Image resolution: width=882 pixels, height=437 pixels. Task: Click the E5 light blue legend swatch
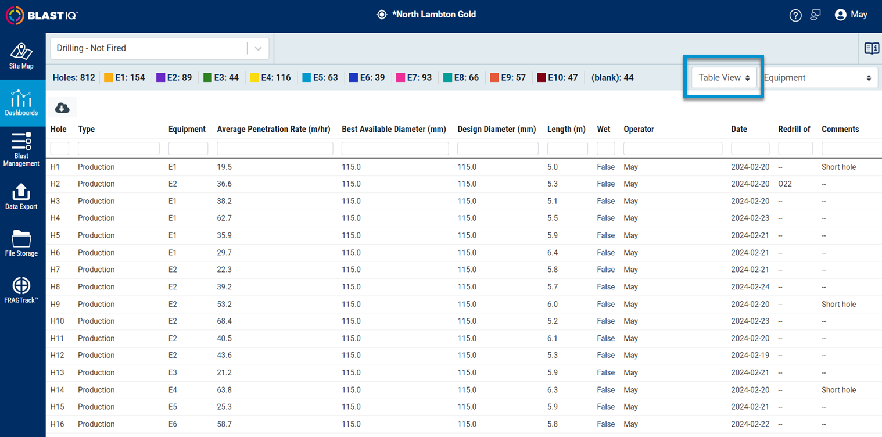point(306,77)
